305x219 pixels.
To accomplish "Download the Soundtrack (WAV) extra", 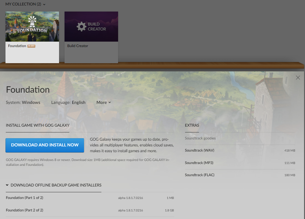I will pos(240,150).
